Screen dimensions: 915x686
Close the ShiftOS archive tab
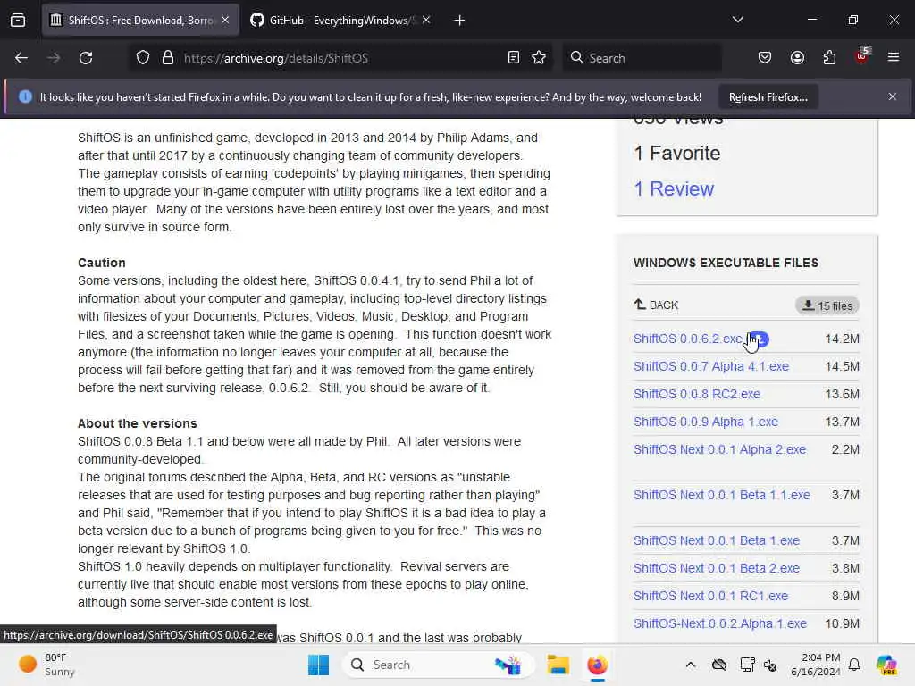click(225, 20)
